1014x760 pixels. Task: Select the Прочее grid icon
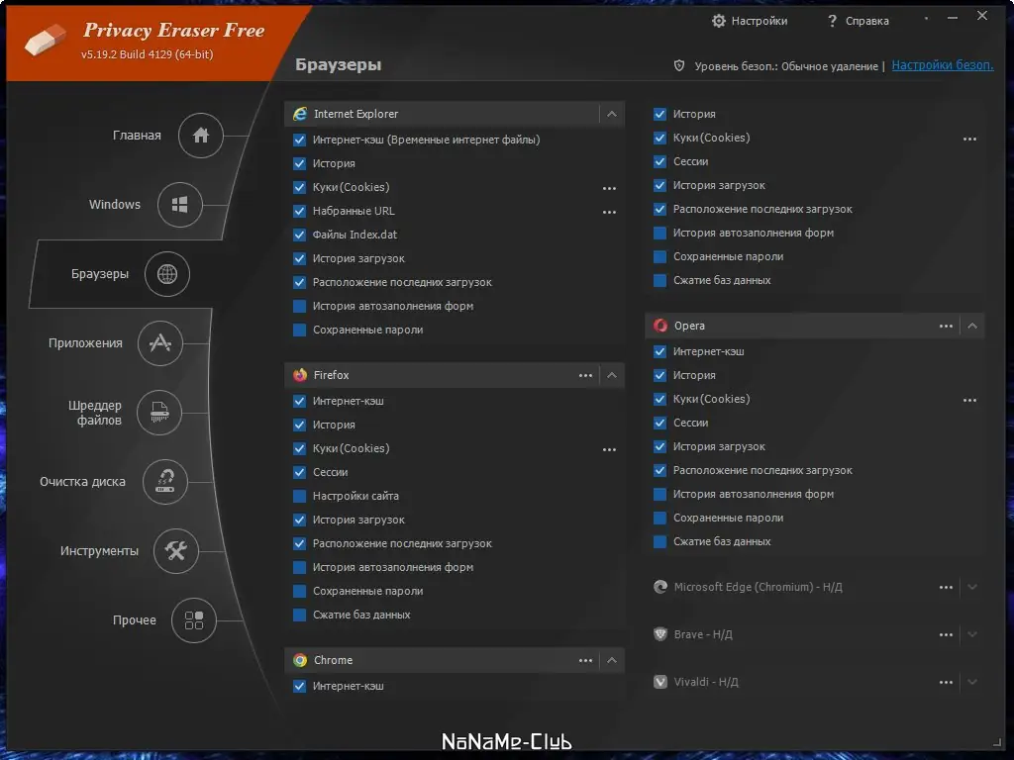point(194,620)
